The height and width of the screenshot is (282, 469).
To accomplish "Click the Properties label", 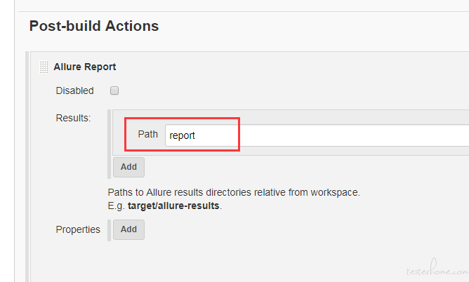I will tap(78, 229).
